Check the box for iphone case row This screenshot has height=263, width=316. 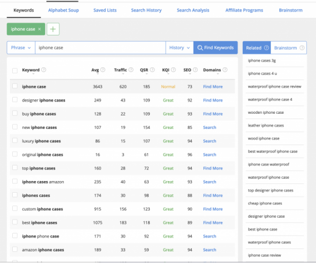15,86
